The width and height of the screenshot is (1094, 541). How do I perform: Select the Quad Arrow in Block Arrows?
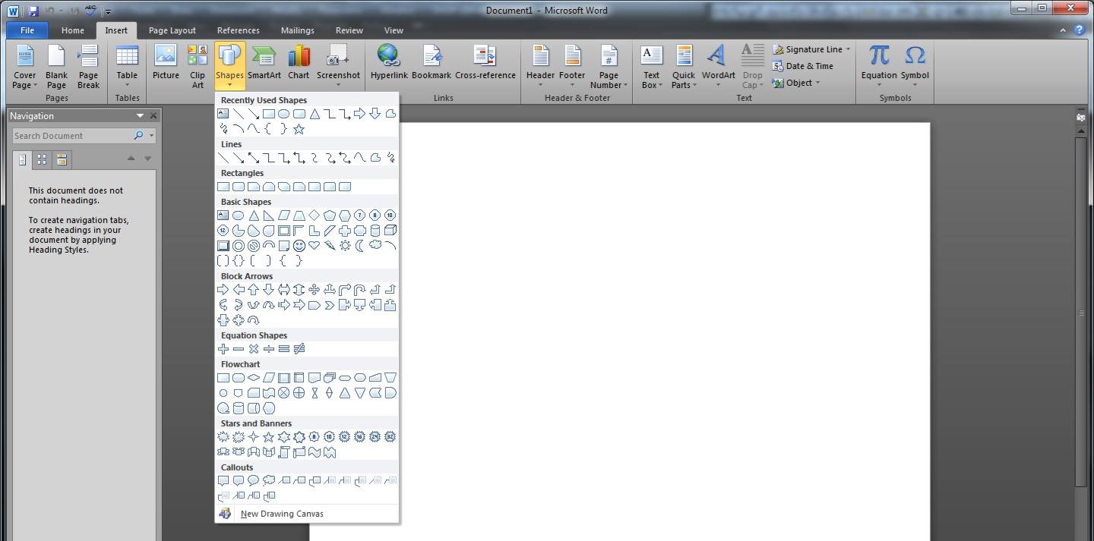(315, 289)
